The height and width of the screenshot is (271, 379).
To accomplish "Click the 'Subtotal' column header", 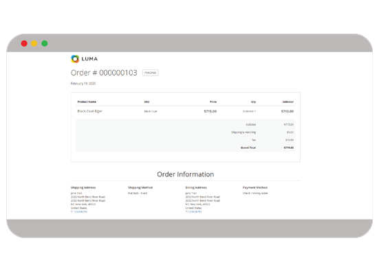I will click(288, 102).
